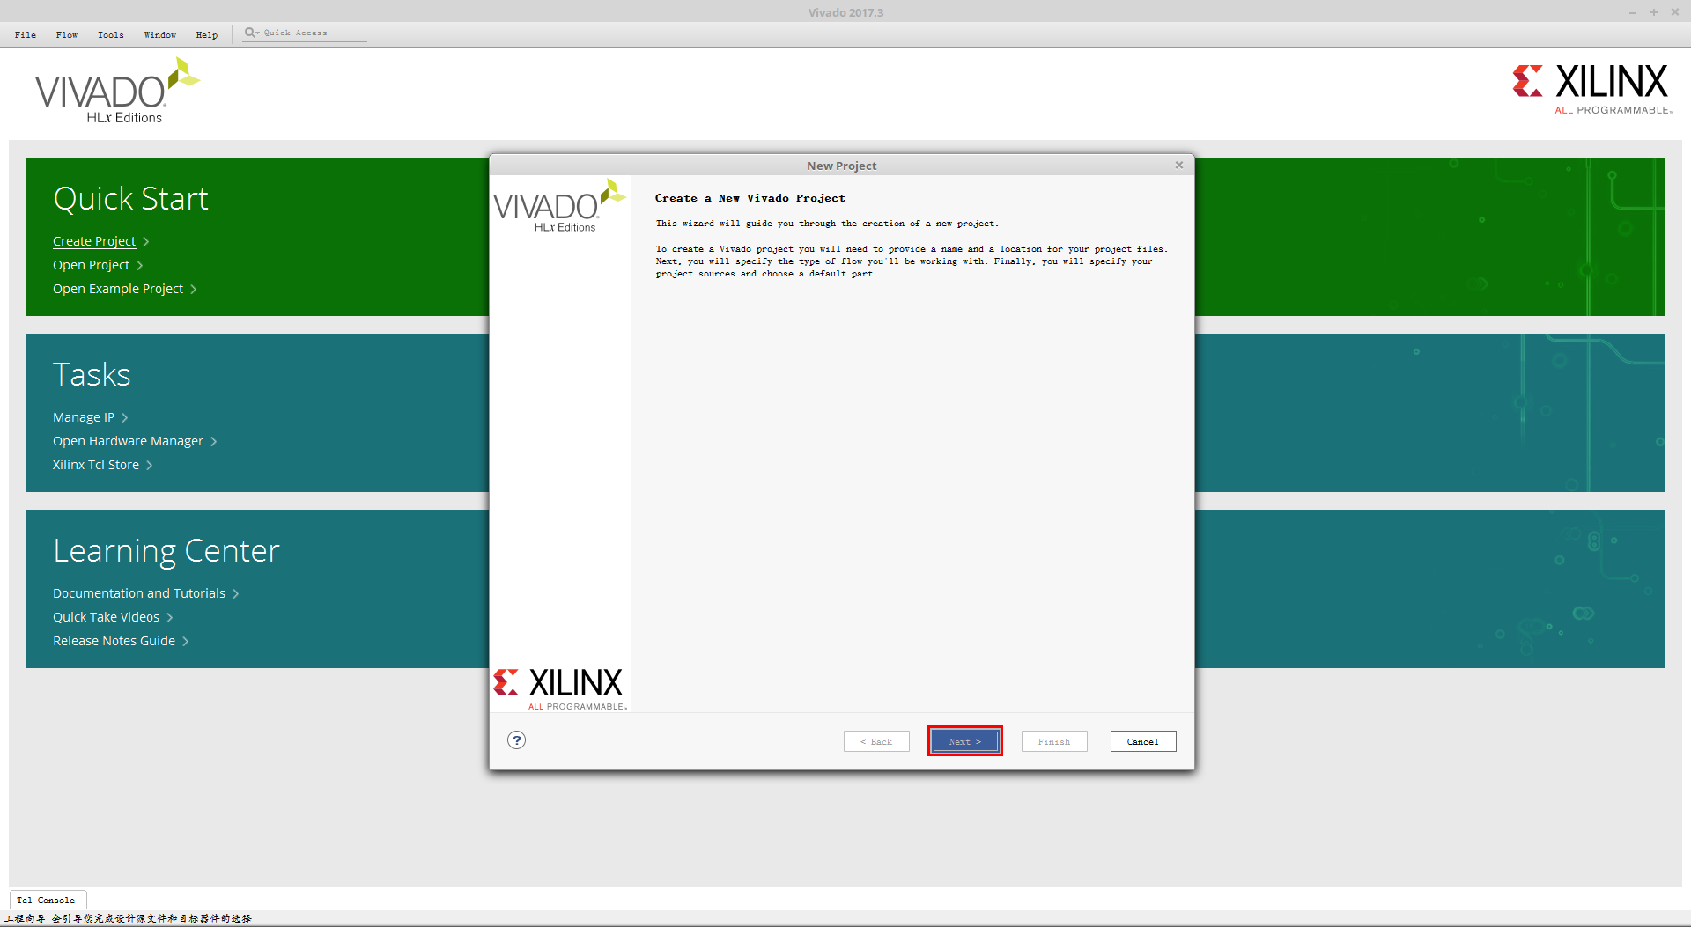1691x927 pixels.
Task: Open the Flow menu
Action: 67,35
